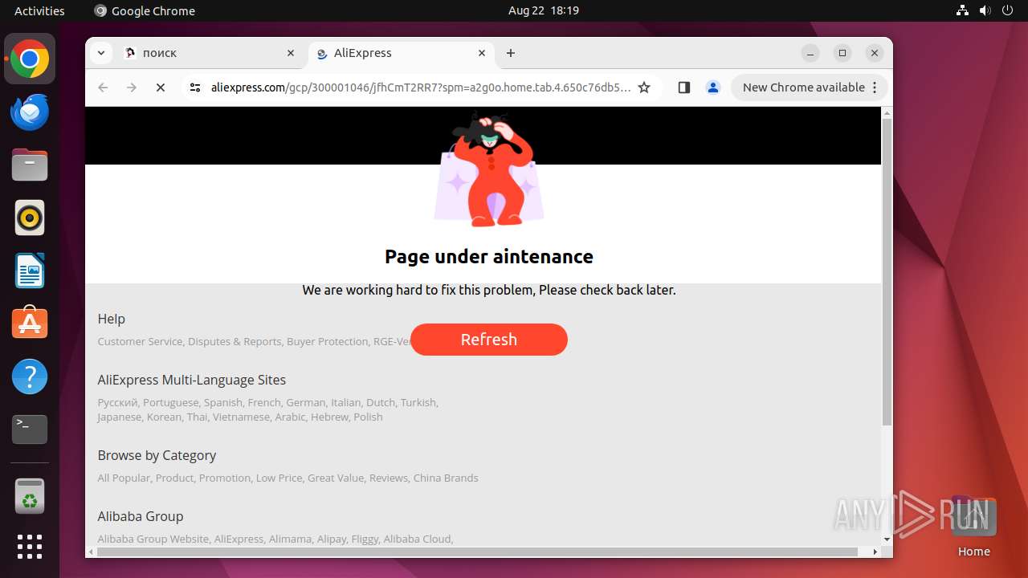Screen dimensions: 1028x578
Task: Show the applications grid
Action: click(30, 547)
